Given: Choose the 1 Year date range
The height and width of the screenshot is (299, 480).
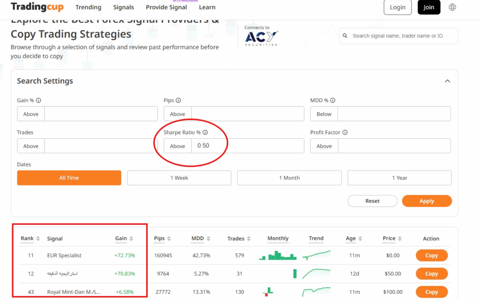Looking at the screenshot, I should (x=399, y=178).
